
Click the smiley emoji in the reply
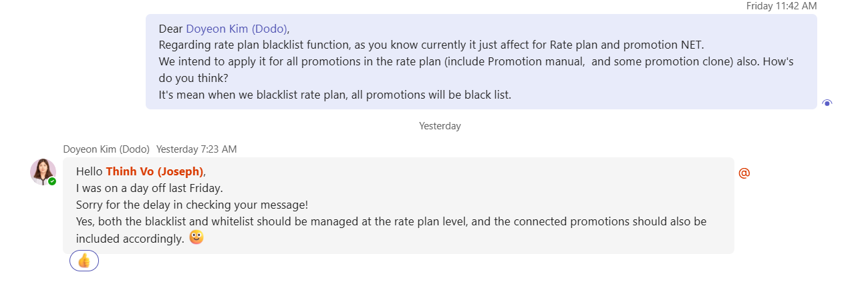click(196, 237)
